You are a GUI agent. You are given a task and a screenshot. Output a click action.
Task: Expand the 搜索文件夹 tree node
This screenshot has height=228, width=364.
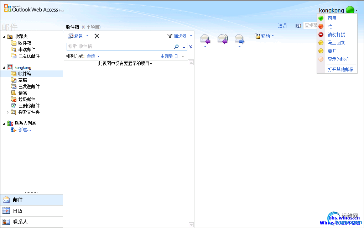click(7, 112)
